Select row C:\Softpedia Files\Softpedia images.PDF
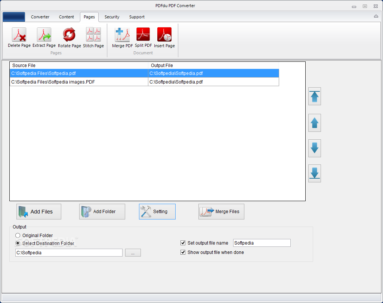The width and height of the screenshot is (383, 303). coord(79,82)
